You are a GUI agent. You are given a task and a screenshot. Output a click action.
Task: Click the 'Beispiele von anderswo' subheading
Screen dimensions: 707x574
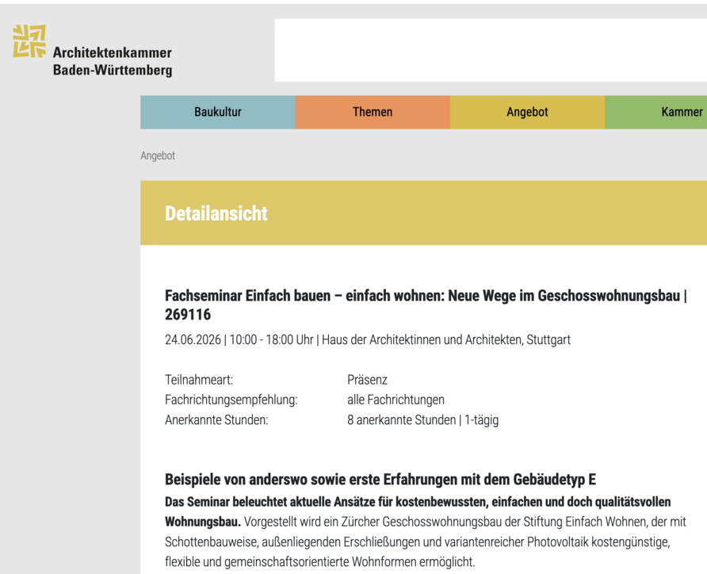coord(380,480)
